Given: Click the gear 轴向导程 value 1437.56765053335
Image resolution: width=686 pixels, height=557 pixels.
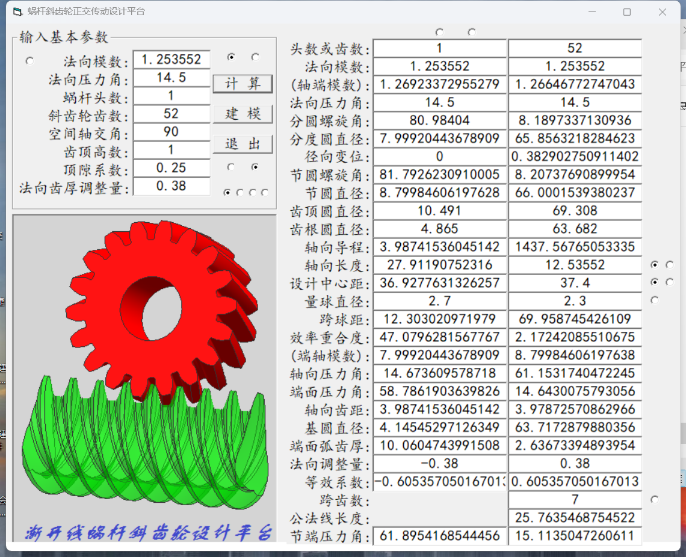Looking at the screenshot, I should 575,247.
